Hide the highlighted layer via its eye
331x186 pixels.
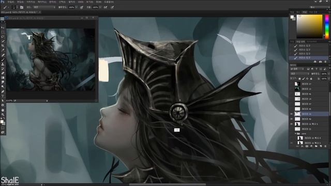(292, 114)
